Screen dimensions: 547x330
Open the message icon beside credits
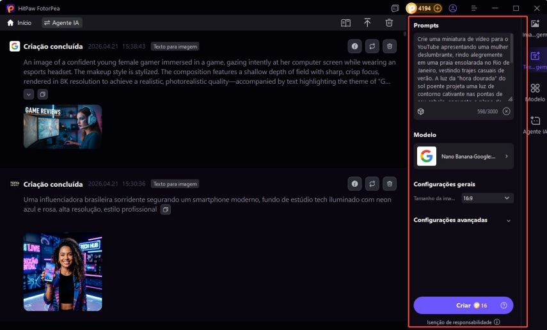[x=395, y=8]
